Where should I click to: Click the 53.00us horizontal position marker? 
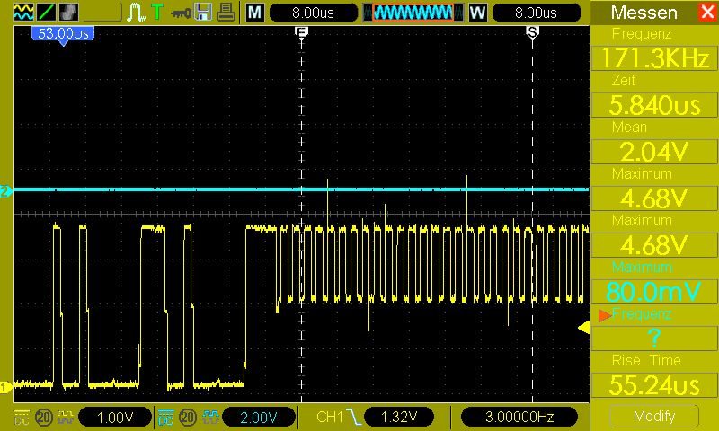click(63, 35)
